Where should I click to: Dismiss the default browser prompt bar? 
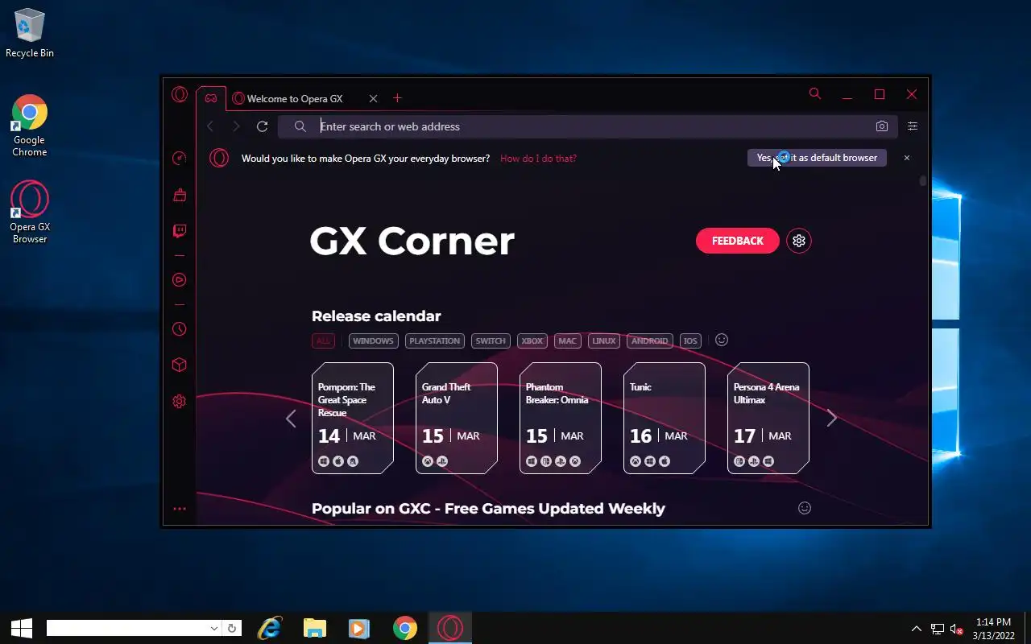click(907, 158)
